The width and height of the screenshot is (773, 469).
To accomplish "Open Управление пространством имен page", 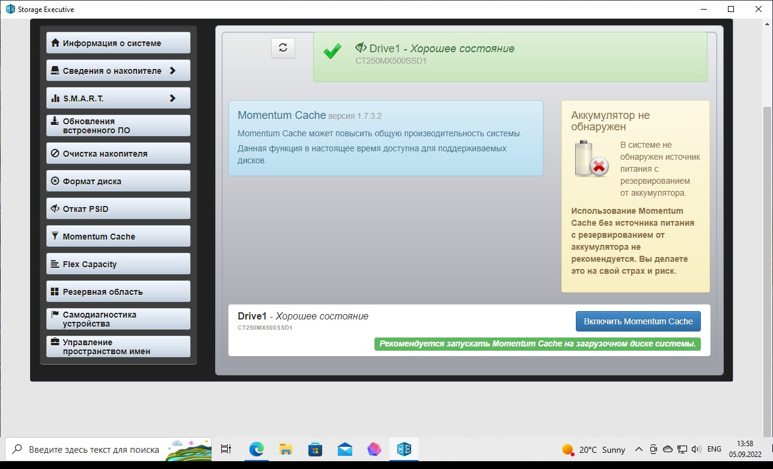I will (118, 346).
